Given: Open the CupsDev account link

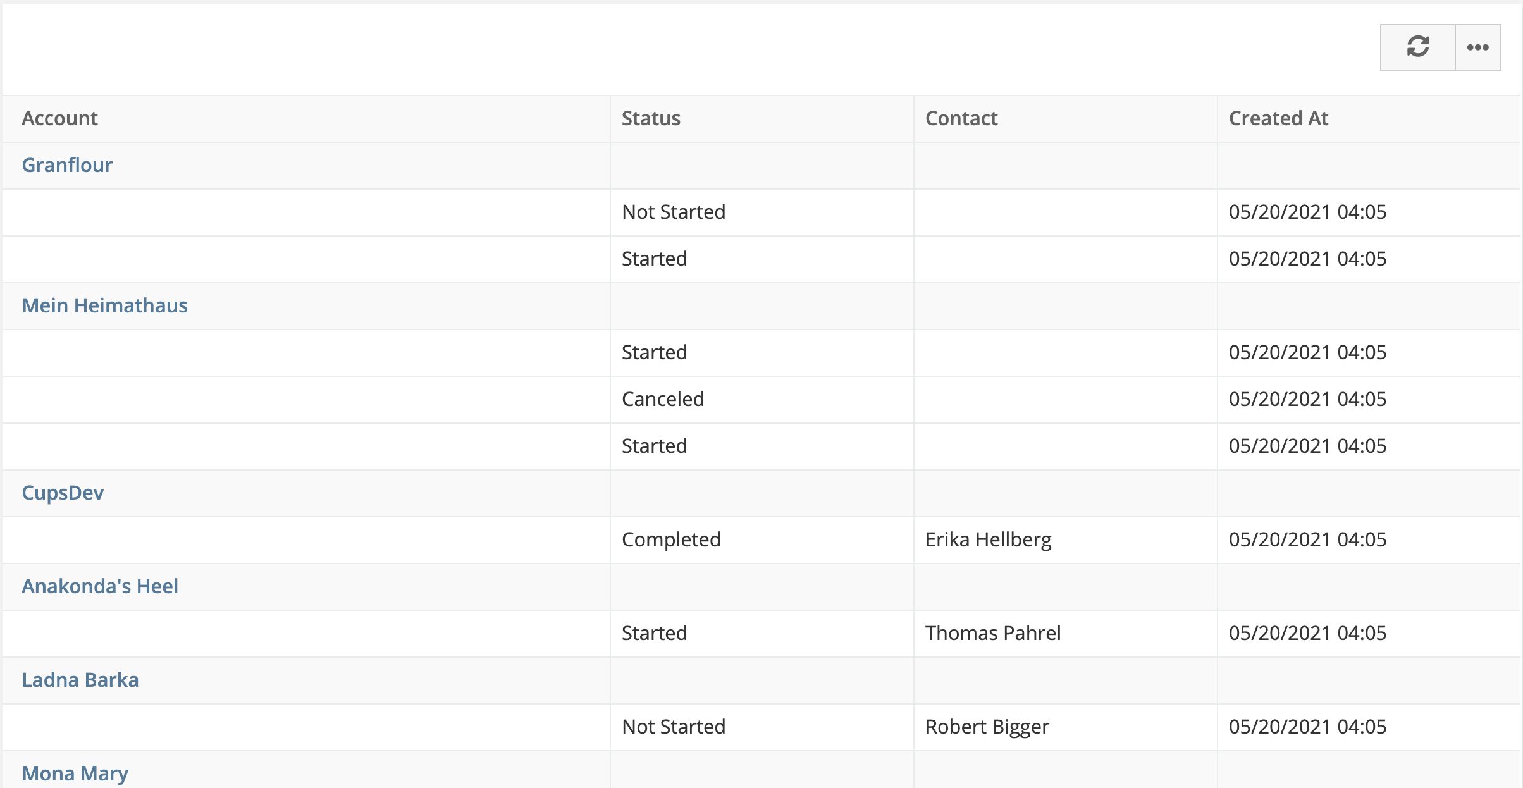Looking at the screenshot, I should pos(63,493).
